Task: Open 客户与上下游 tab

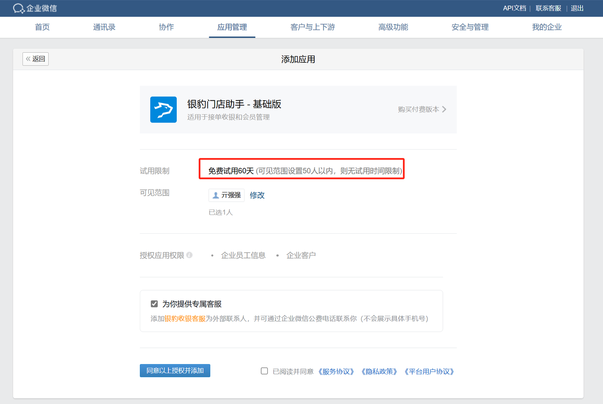Action: click(313, 27)
